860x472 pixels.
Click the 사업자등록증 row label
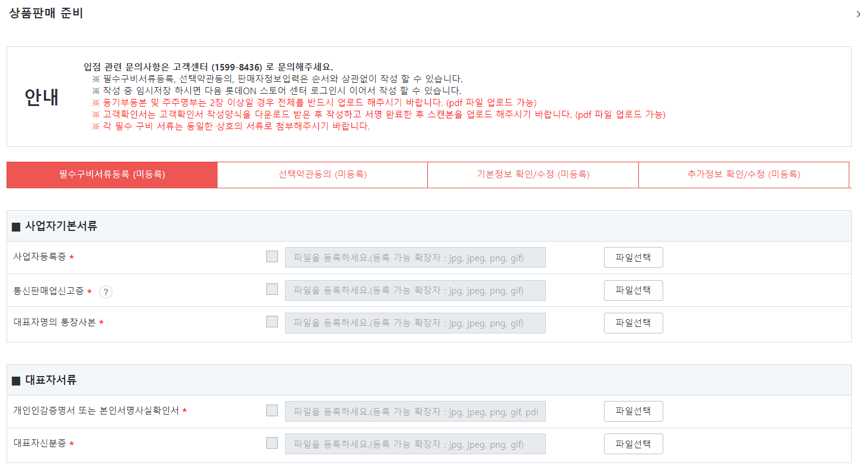point(40,257)
